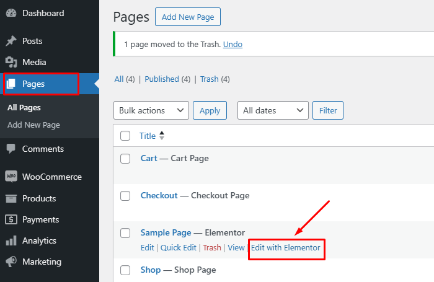Select the Sample Page checkbox

point(125,233)
